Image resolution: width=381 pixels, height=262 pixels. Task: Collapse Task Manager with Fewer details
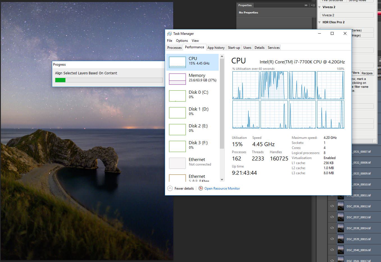point(181,189)
